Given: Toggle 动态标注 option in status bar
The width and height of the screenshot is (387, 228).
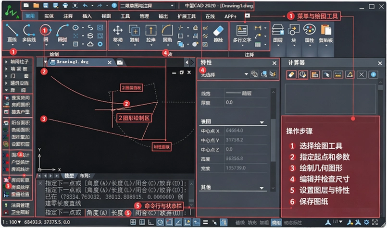Looking at the screenshot, I should click(293, 223).
